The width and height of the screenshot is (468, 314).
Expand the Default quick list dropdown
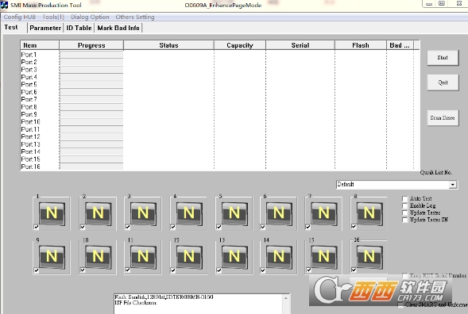[452, 185]
